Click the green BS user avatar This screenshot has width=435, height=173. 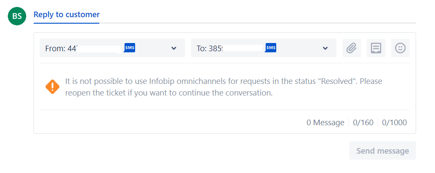coord(17,16)
